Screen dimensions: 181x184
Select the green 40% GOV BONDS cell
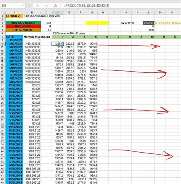tap(23, 23)
